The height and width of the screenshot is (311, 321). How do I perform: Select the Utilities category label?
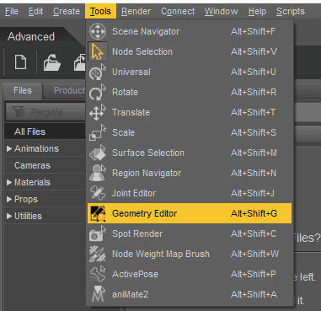(28, 216)
